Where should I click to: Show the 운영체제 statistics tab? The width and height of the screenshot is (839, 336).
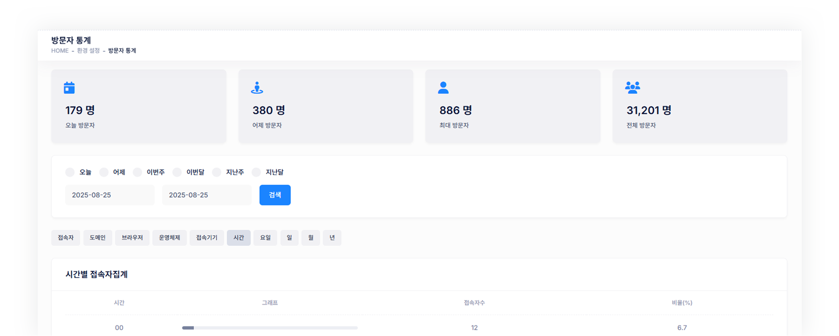click(x=169, y=238)
